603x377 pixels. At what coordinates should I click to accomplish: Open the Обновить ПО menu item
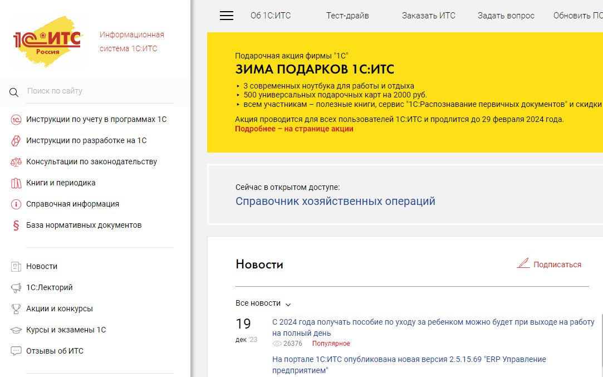[578, 16]
